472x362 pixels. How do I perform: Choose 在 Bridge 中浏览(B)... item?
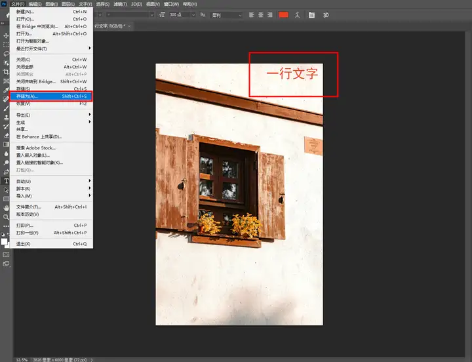(x=52, y=26)
